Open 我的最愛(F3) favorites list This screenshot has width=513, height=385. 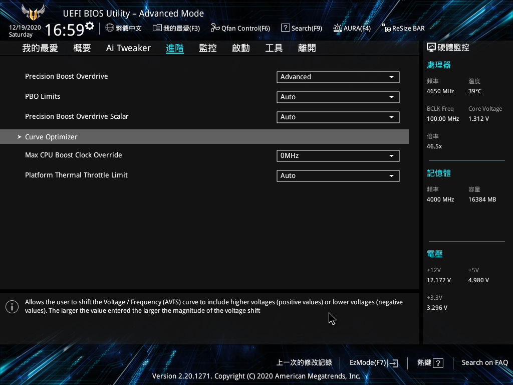[176, 28]
